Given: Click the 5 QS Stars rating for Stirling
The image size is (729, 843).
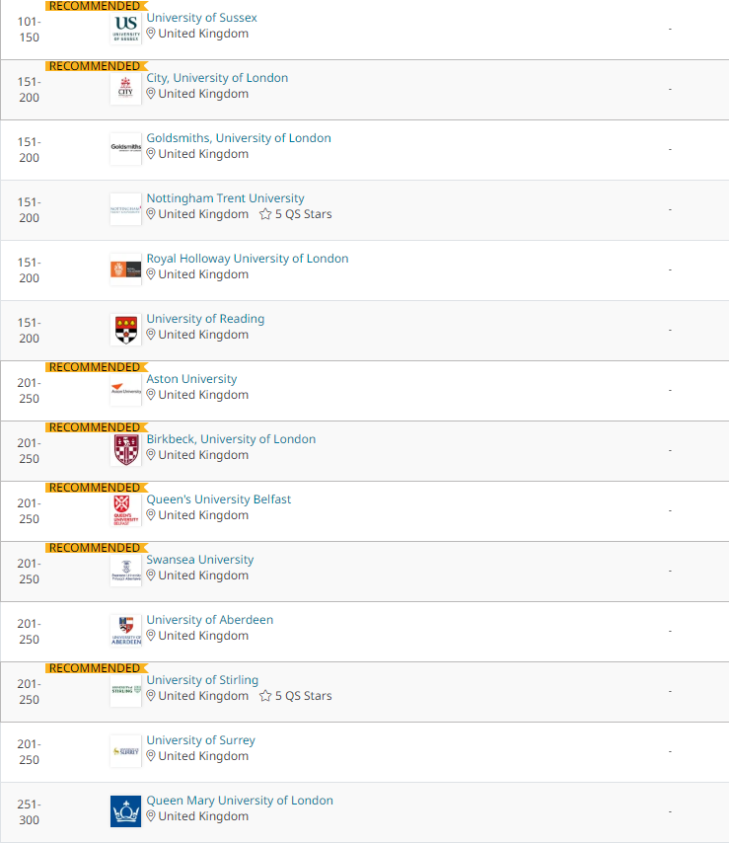Looking at the screenshot, I should coord(296,696).
